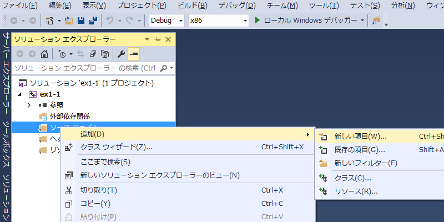Screen dimensions: 444x222
Task: Open the 編集(E) menu
Action: click(60, 6)
